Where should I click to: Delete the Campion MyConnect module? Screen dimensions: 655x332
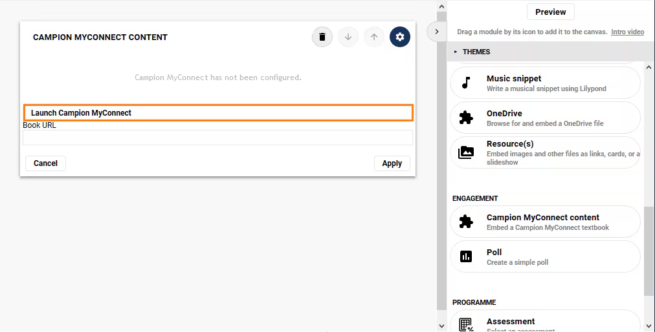[322, 37]
